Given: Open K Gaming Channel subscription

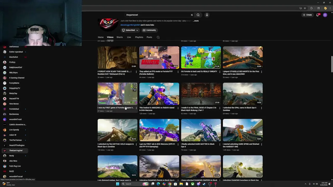Looking at the screenshot, I should click(15, 78).
